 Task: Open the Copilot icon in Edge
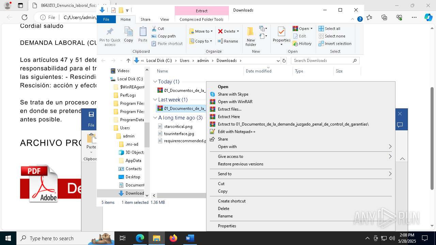428,17
